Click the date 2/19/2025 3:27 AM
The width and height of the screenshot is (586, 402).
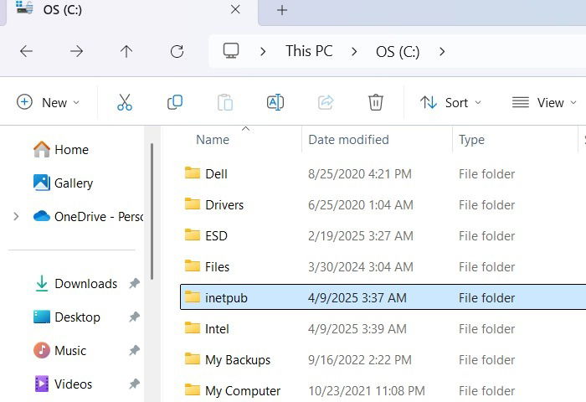tap(361, 235)
